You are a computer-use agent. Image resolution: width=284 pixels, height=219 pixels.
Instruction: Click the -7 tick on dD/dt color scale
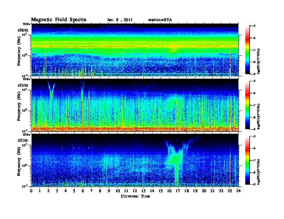[254, 105]
